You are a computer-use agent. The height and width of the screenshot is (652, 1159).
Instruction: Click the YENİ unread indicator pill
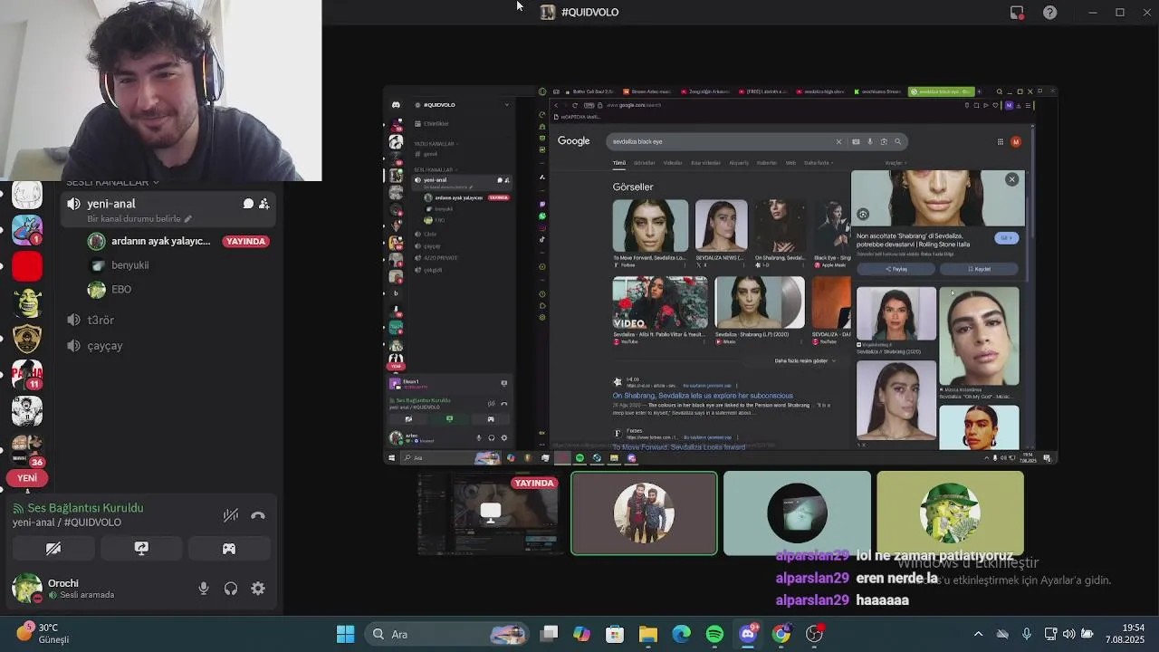27,478
